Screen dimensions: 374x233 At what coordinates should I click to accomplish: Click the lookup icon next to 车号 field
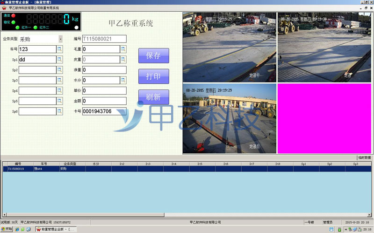tap(59, 49)
